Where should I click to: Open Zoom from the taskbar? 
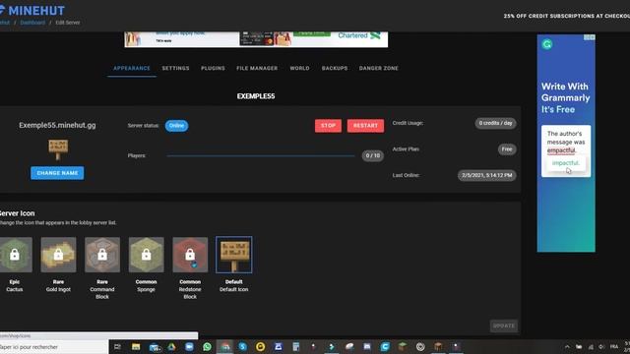[x=189, y=347]
